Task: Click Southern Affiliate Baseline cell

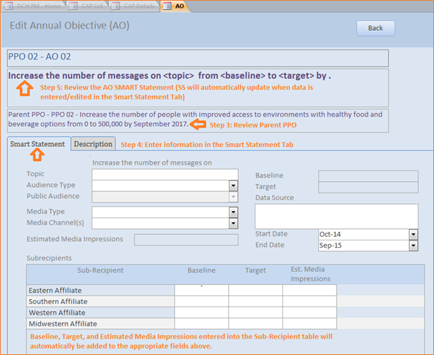Action: tap(202, 301)
